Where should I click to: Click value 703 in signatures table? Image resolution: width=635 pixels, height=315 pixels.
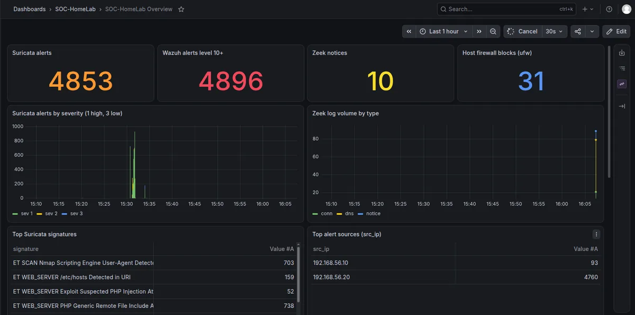pos(288,263)
